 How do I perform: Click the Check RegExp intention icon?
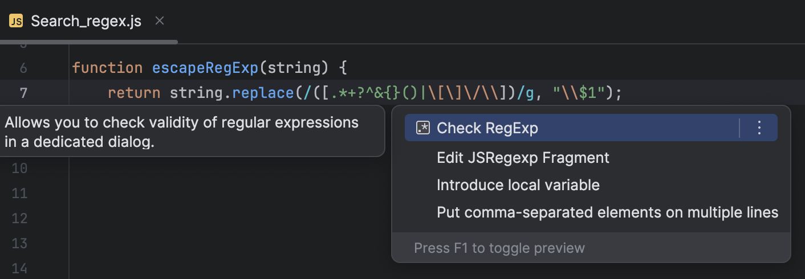point(422,128)
